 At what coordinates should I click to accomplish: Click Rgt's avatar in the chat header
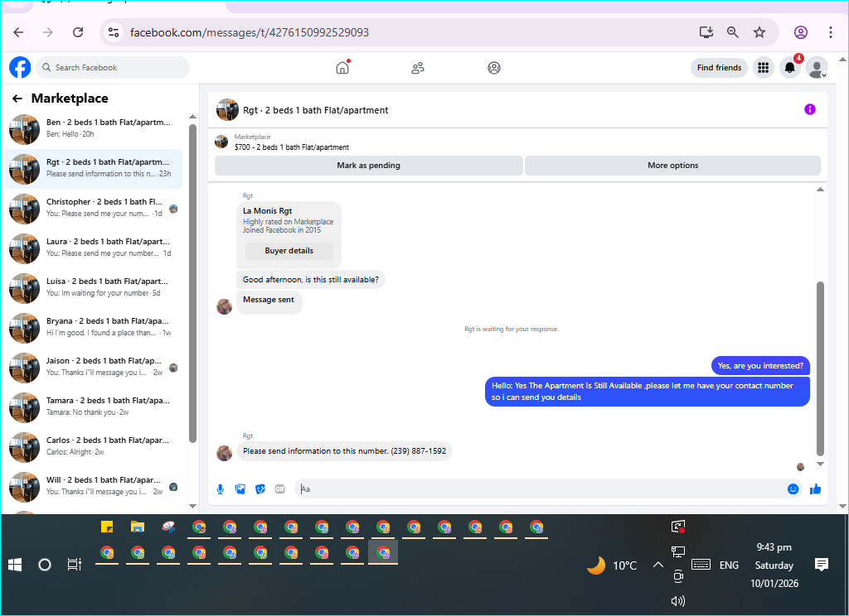click(x=227, y=110)
